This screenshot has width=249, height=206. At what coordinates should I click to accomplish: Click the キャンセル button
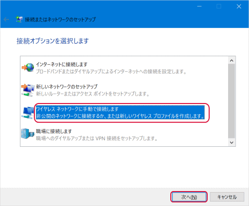click(x=227, y=197)
